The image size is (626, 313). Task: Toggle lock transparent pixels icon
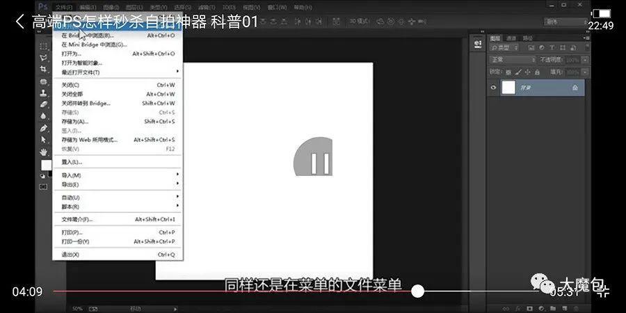pyautogui.click(x=508, y=72)
